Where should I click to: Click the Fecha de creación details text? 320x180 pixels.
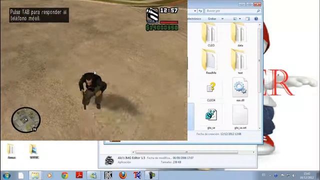pyautogui.click(x=218, y=134)
